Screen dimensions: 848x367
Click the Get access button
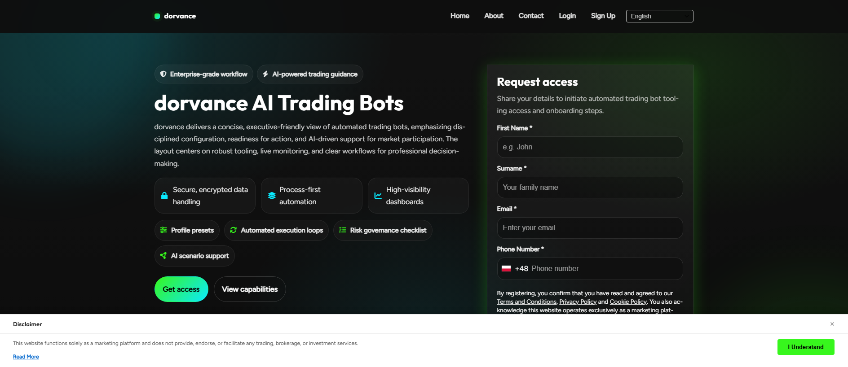181,289
